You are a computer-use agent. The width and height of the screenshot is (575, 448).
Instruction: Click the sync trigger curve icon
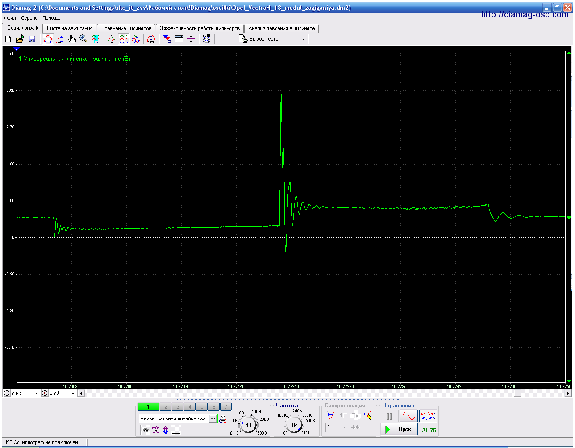click(x=331, y=415)
